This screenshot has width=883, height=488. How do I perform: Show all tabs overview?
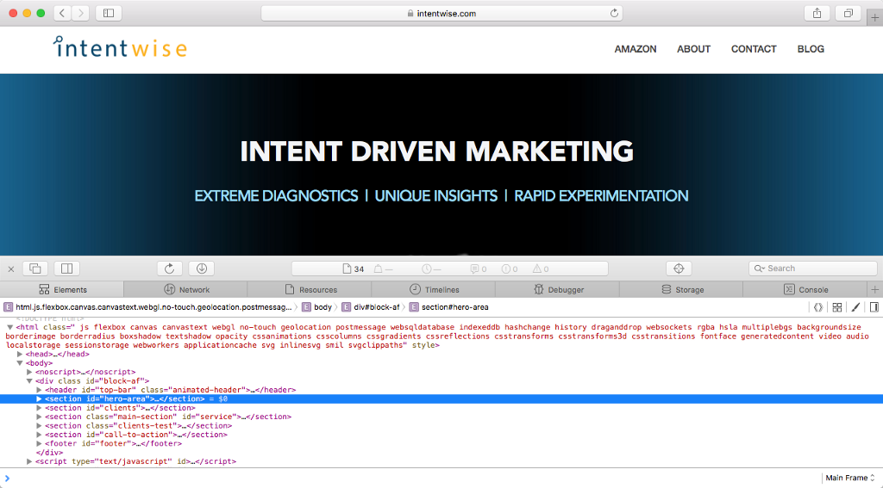coord(849,13)
